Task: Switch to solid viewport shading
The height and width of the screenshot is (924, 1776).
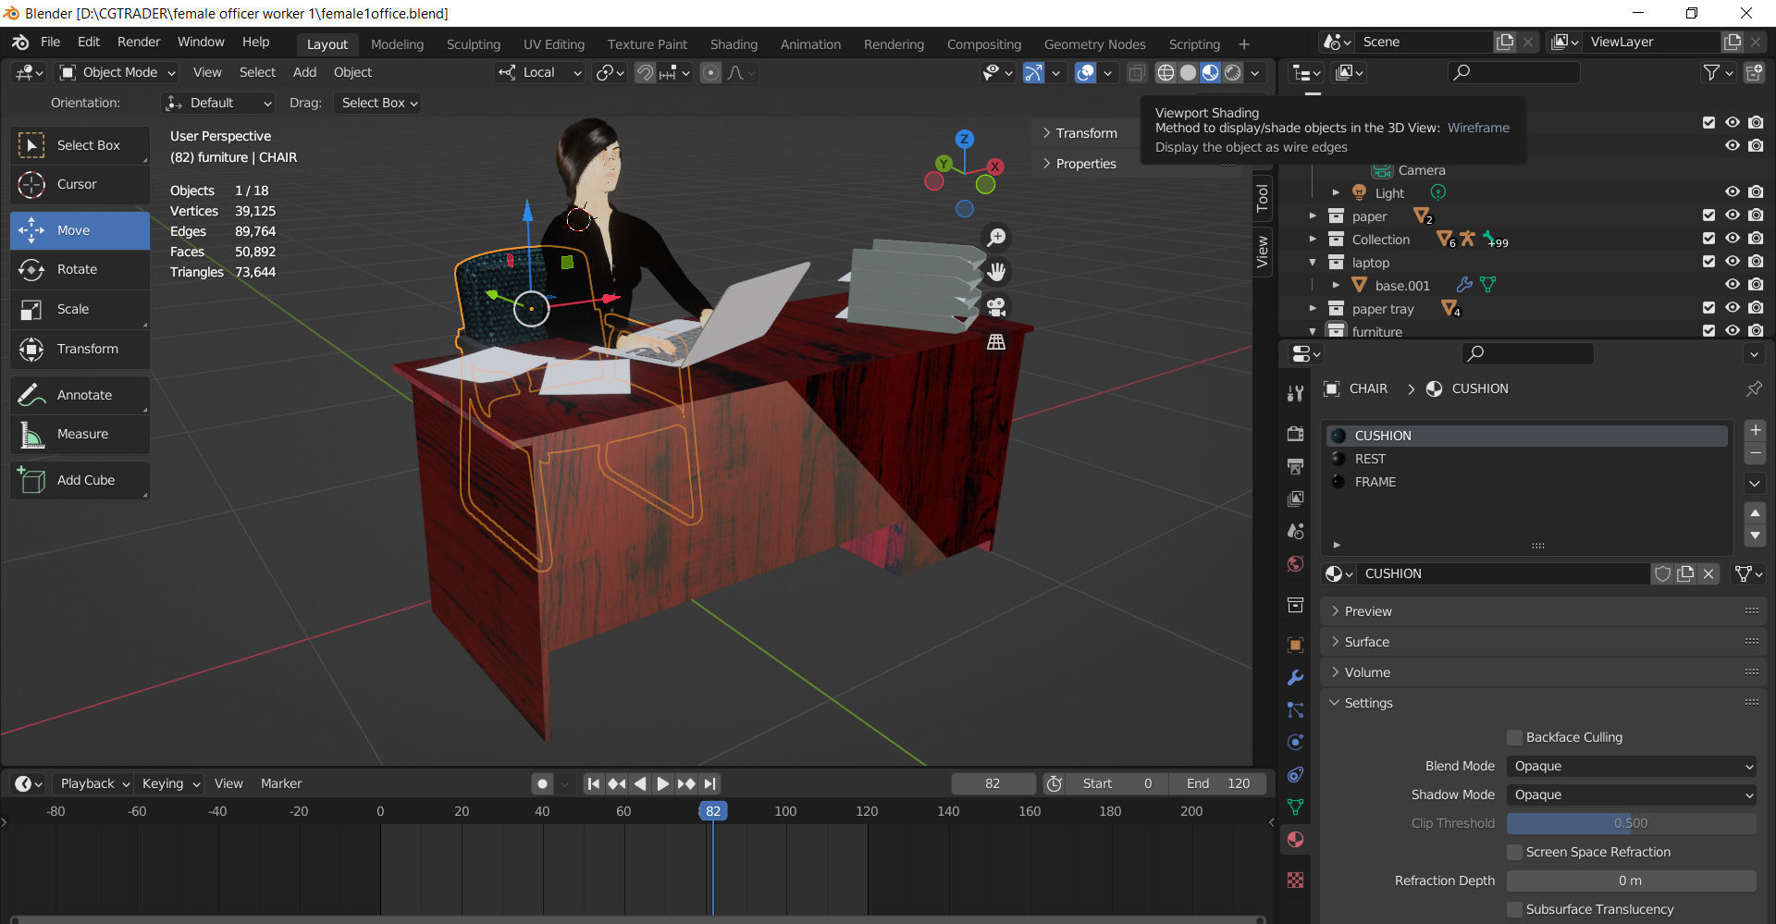Action: 1189,72
